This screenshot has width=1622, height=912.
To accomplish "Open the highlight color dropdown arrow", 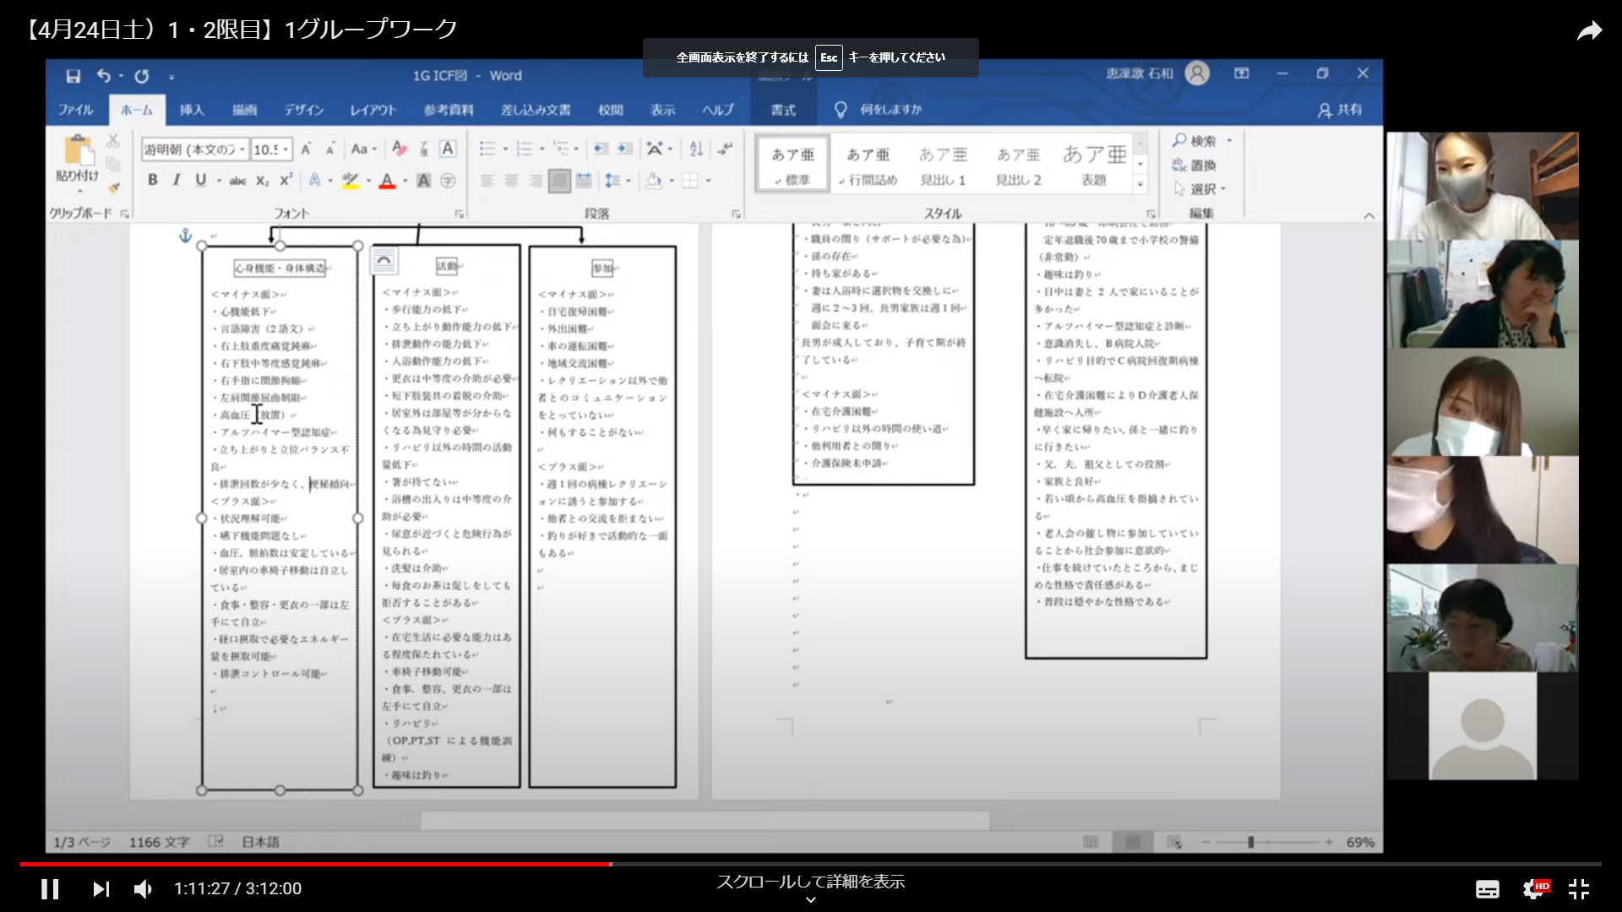I will click(369, 181).
